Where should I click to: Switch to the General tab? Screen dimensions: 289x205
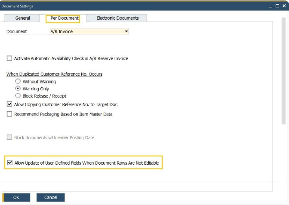(x=23, y=18)
